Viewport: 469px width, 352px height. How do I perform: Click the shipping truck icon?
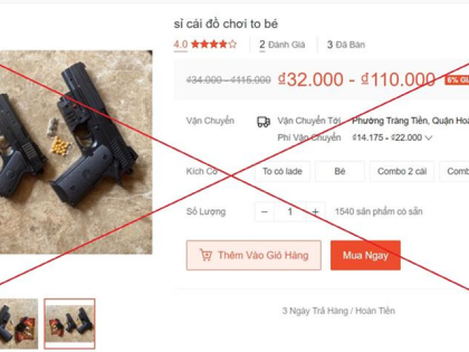[264, 122]
